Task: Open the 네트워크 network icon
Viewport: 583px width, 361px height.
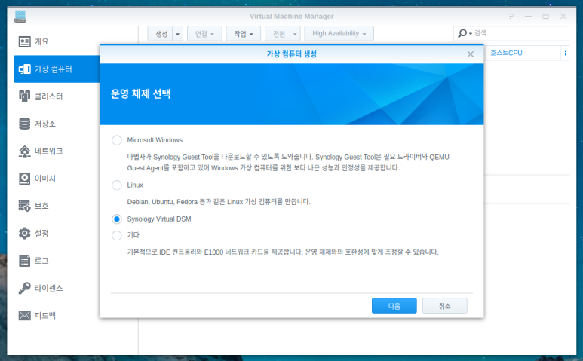Action: [25, 151]
